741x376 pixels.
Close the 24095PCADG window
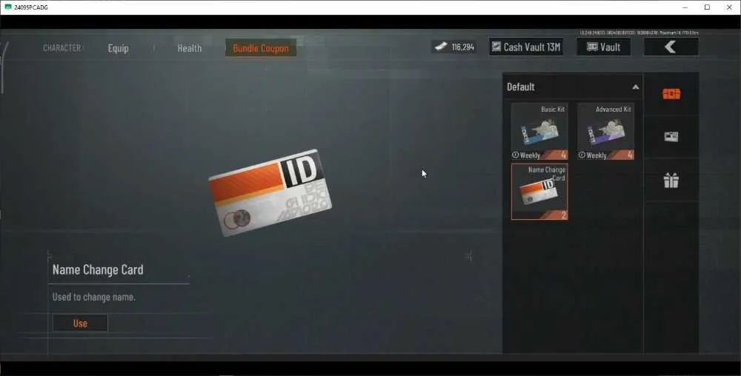coord(729,7)
